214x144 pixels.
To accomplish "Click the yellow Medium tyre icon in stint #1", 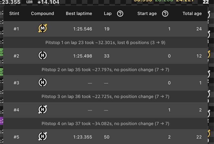I will click(x=43, y=28).
